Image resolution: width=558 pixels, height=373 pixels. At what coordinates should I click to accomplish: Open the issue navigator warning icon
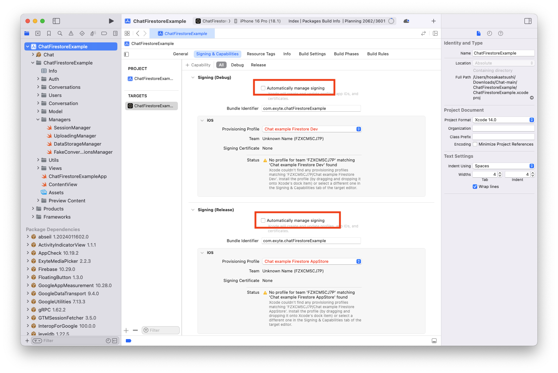click(x=71, y=34)
